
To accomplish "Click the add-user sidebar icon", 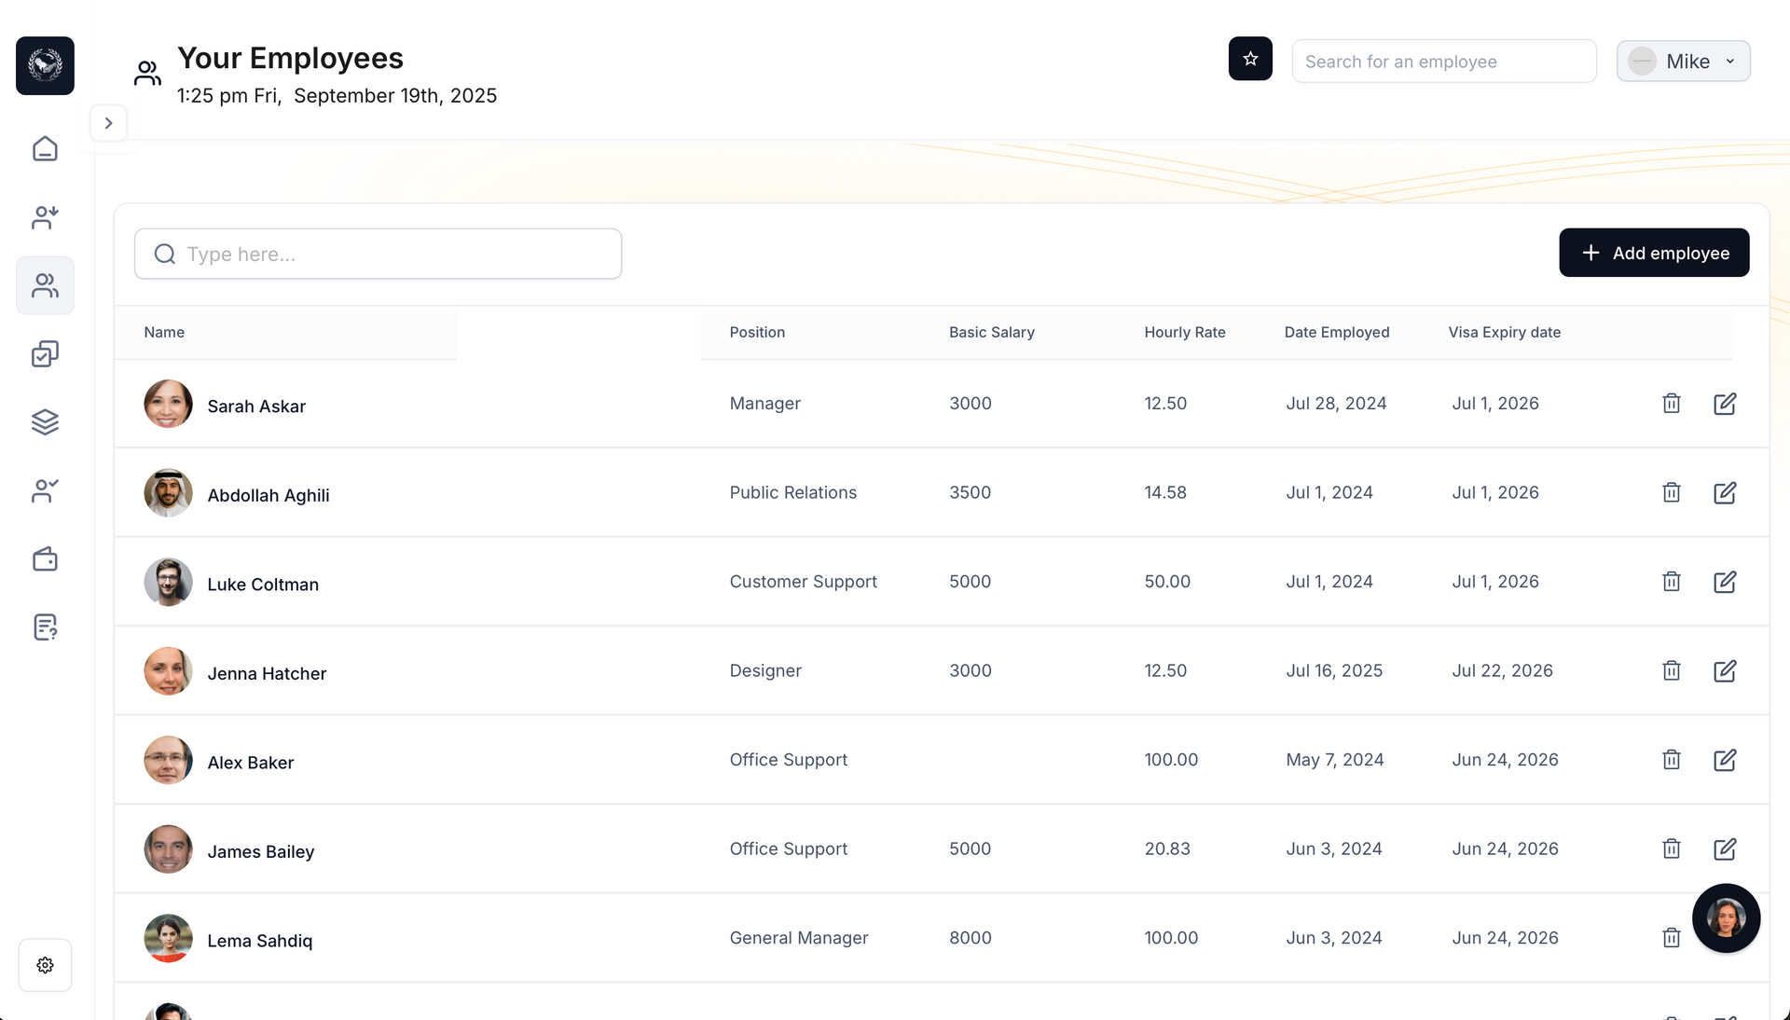I will coord(45,217).
